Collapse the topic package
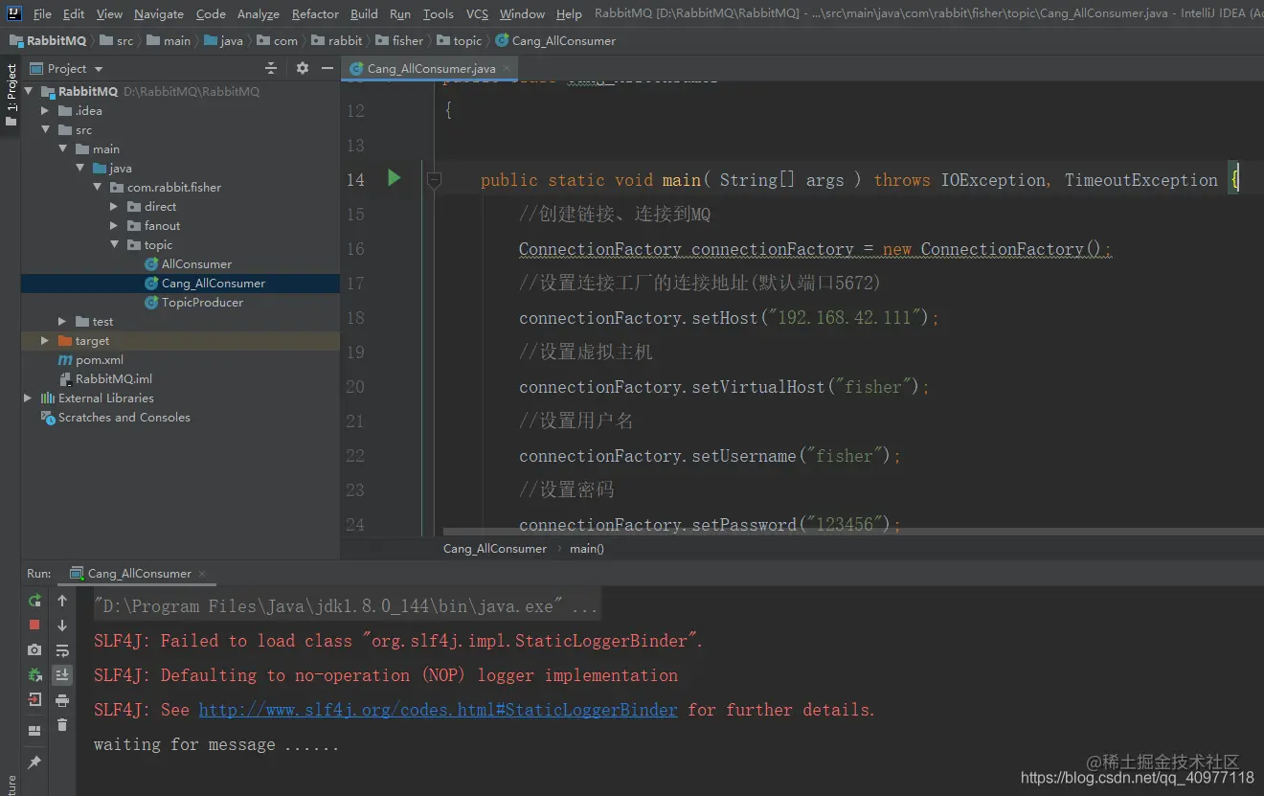The height and width of the screenshot is (796, 1264). pos(114,244)
